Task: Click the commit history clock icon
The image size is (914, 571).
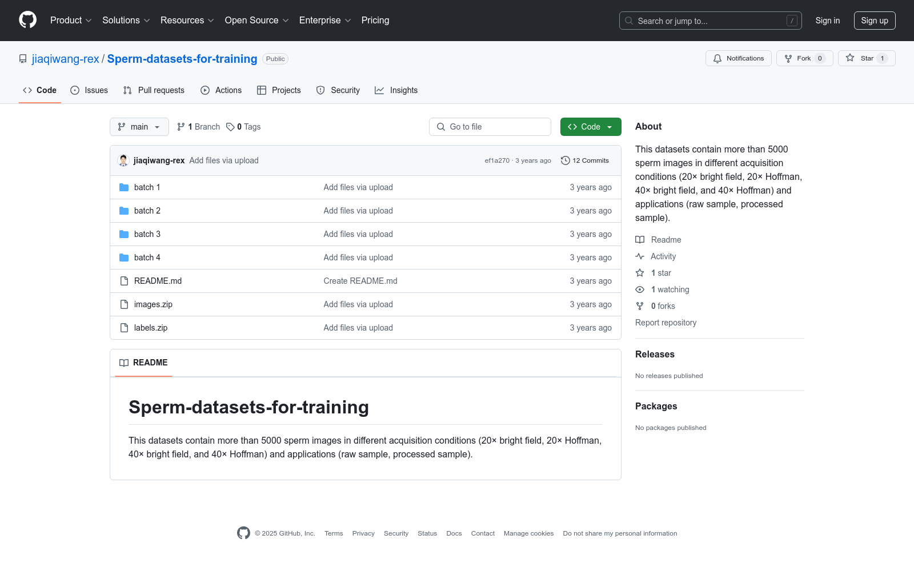Action: point(566,160)
